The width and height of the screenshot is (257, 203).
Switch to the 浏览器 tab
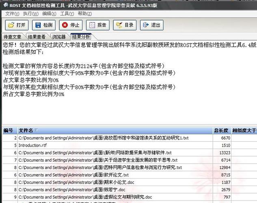pos(59,37)
